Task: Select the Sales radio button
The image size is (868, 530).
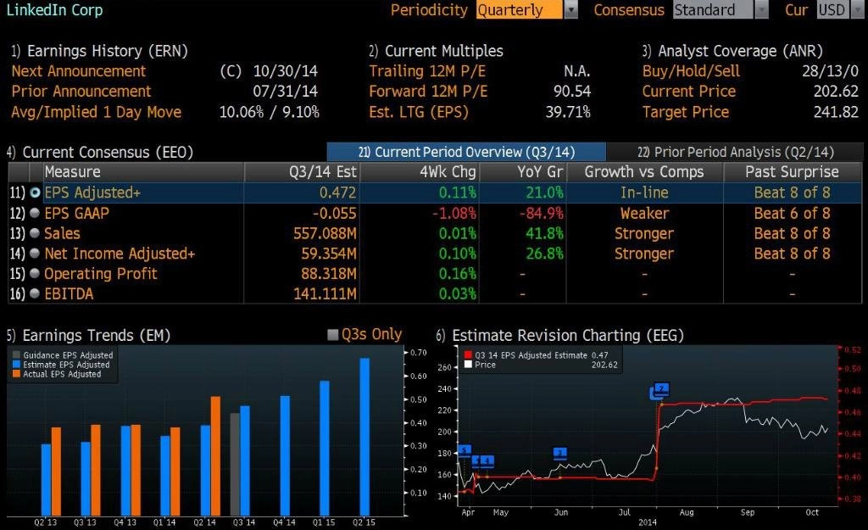Action: point(35,233)
